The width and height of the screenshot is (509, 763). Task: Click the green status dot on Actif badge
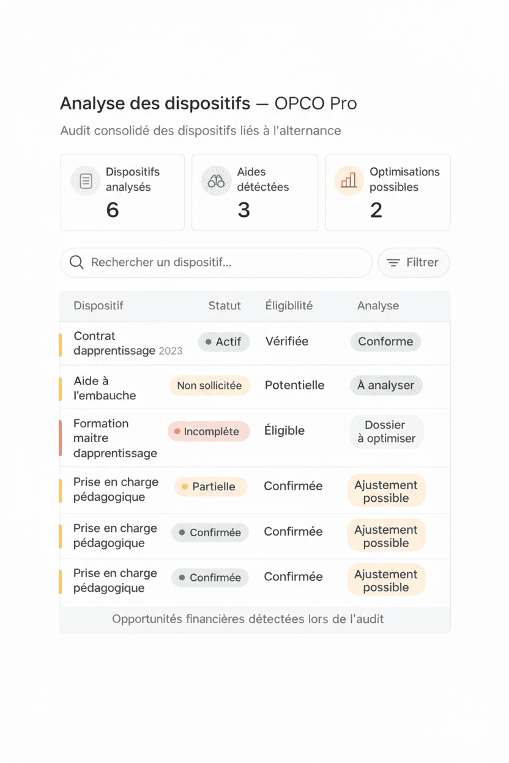207,342
